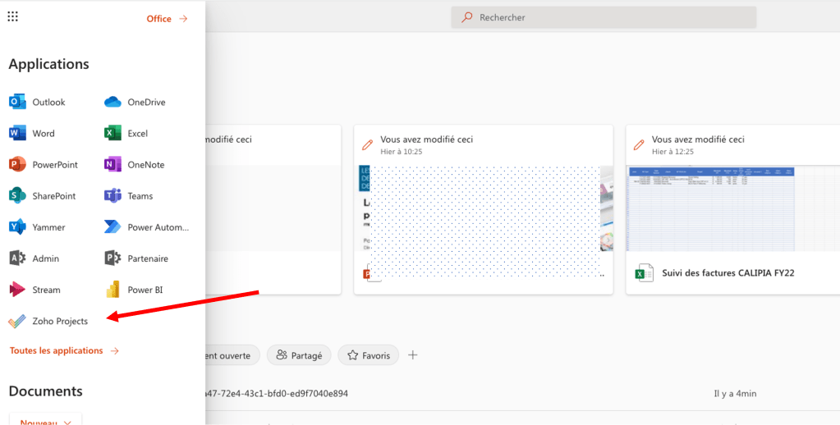Click the Office link with arrow
This screenshot has width=840, height=425.
[167, 19]
